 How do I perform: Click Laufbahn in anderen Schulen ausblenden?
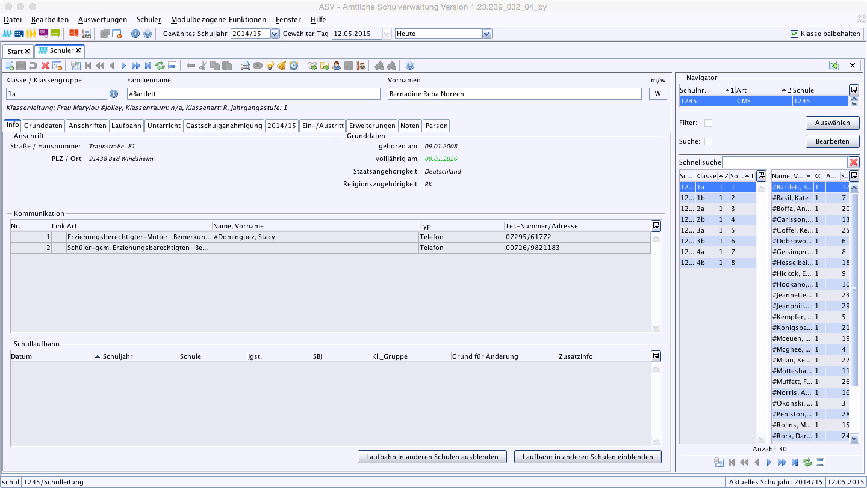pos(432,457)
